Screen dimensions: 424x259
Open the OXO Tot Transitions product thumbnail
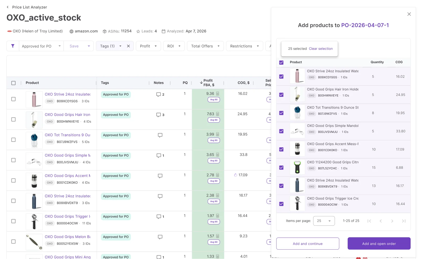tap(34, 140)
